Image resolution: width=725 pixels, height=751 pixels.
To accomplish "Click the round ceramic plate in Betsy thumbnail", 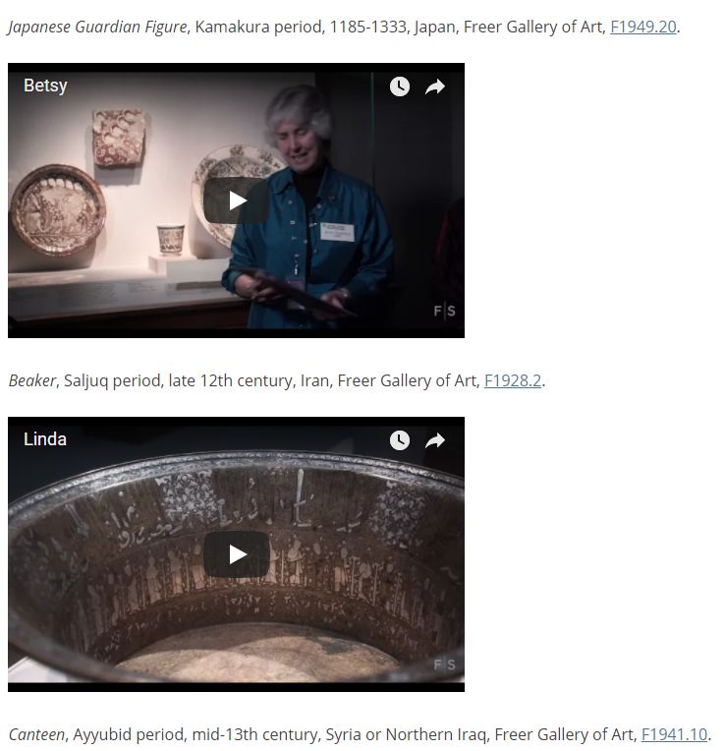I will tap(57, 209).
